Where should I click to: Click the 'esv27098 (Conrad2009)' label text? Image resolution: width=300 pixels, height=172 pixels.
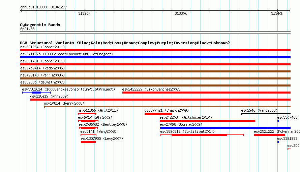click(181, 124)
